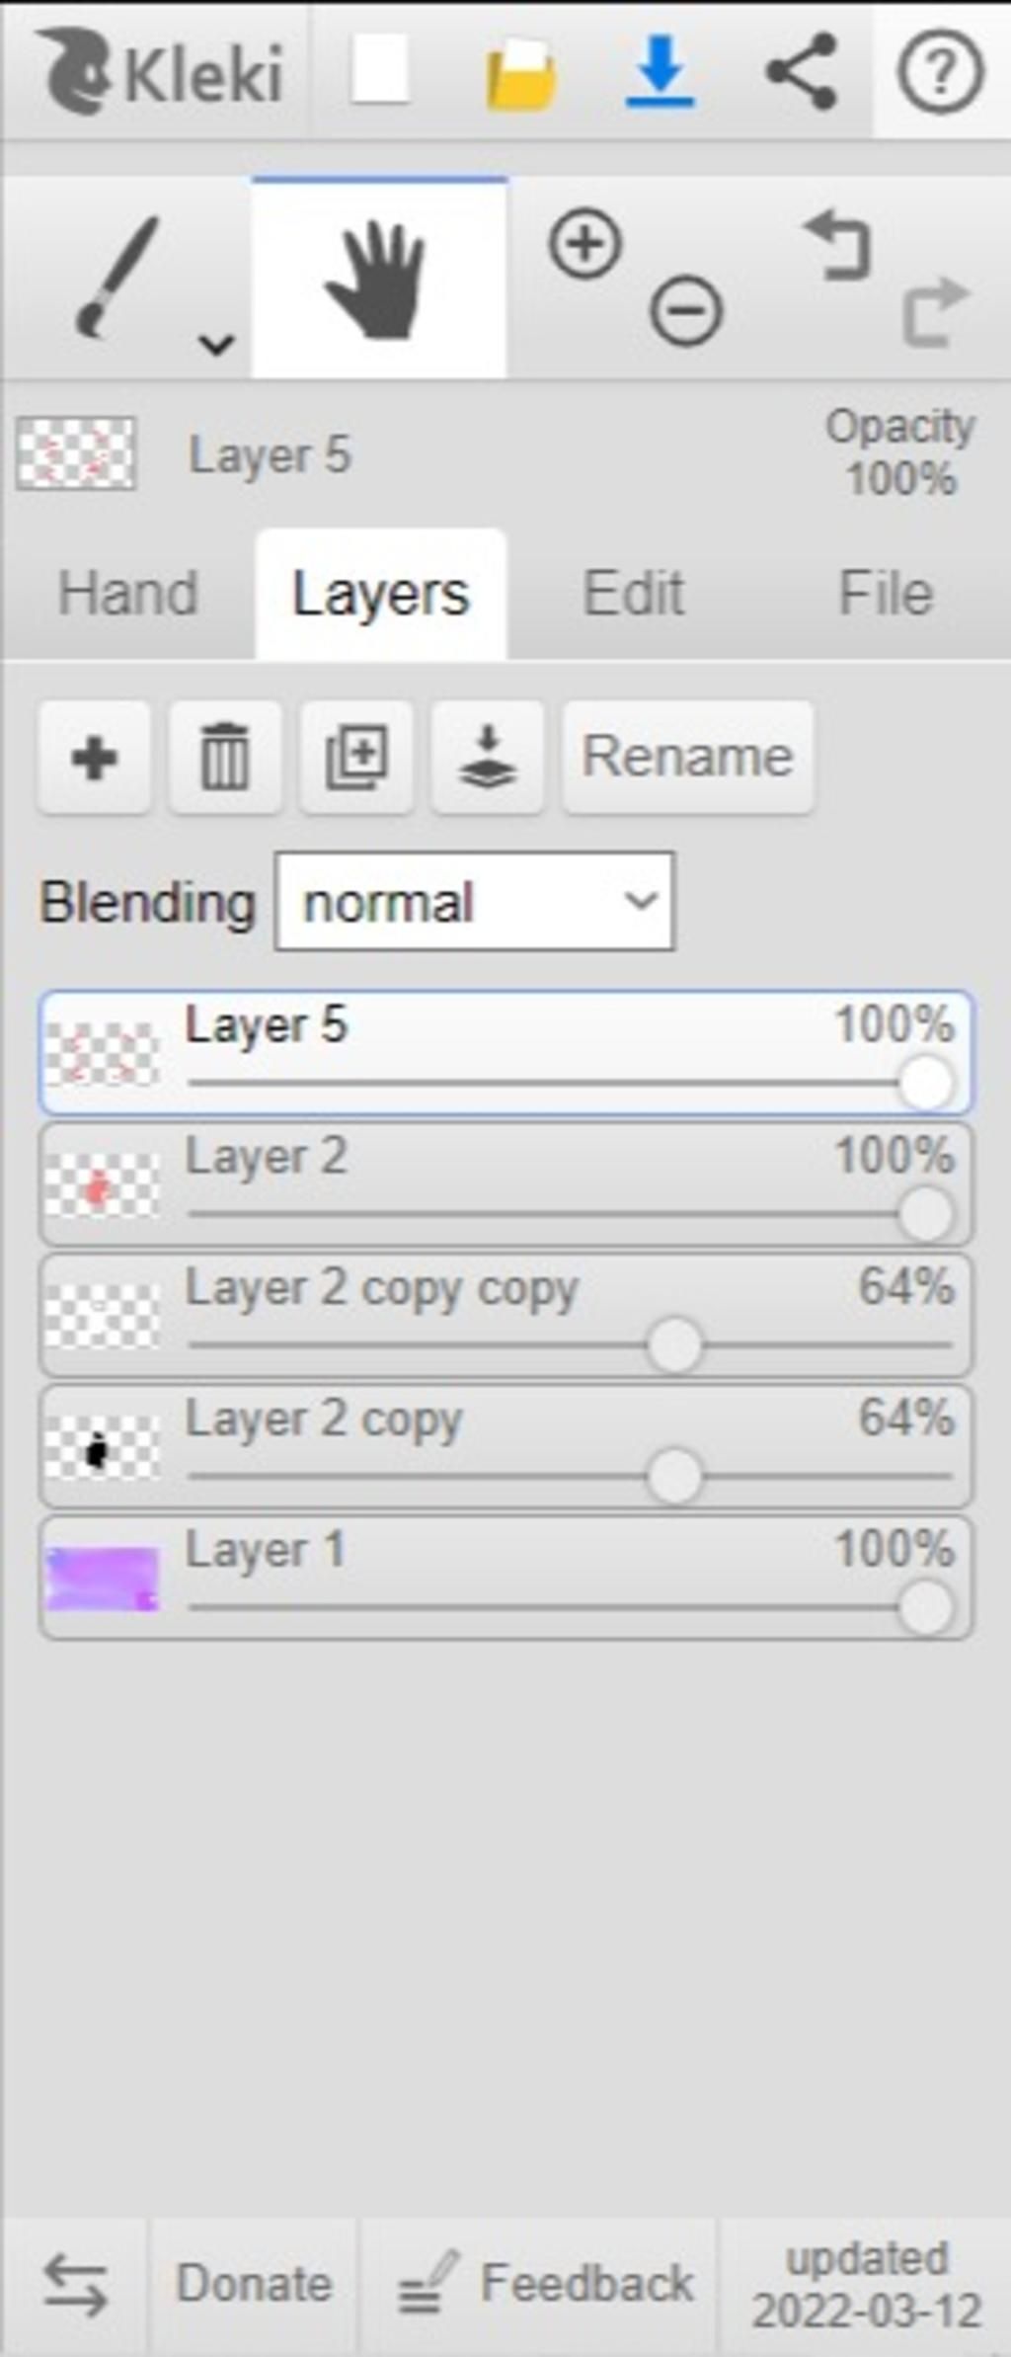
Task: Open the Blending mode dropdown
Action: [475, 902]
